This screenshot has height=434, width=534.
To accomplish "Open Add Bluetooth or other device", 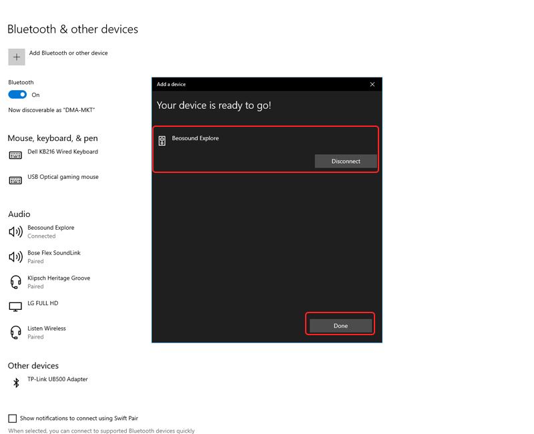I will click(x=68, y=53).
